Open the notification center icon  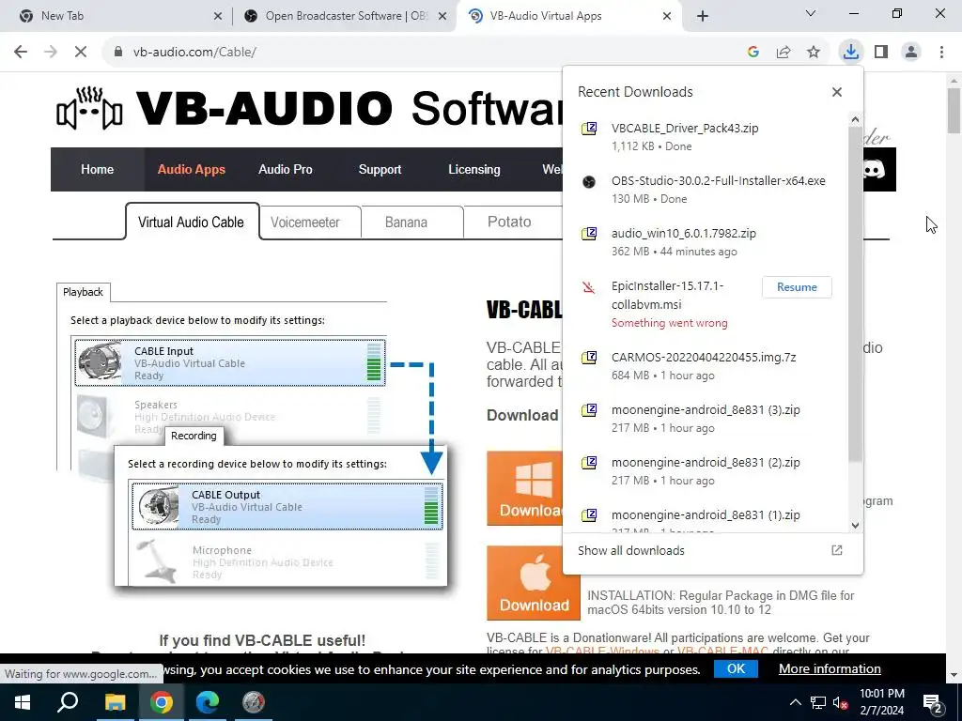pyautogui.click(x=933, y=702)
